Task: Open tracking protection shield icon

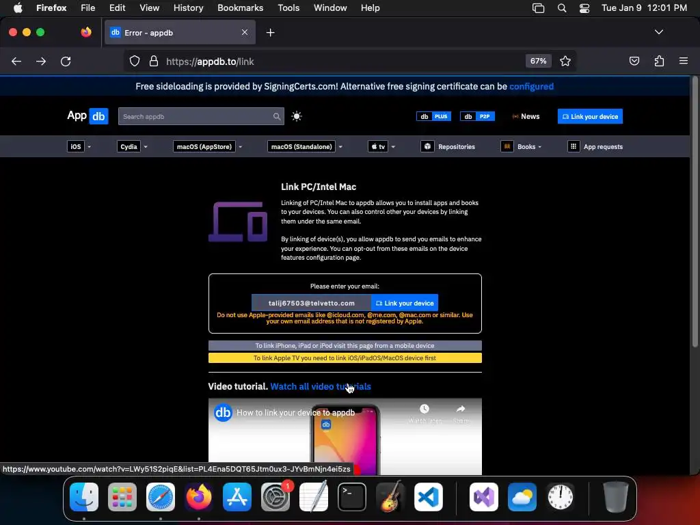Action: click(135, 61)
